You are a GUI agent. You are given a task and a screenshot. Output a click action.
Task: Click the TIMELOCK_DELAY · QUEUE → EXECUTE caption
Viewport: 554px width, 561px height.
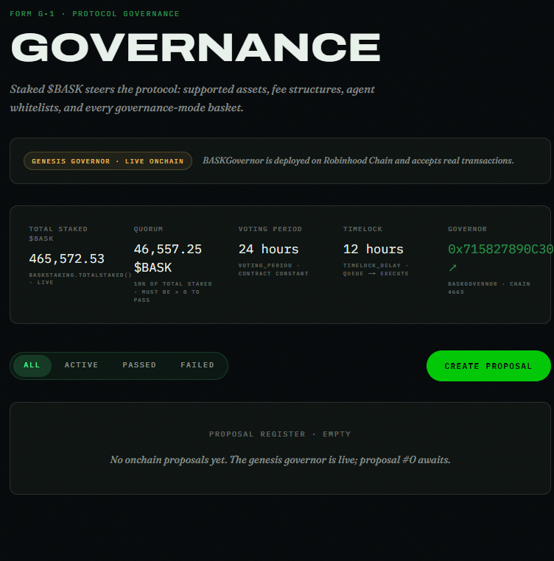point(376,269)
